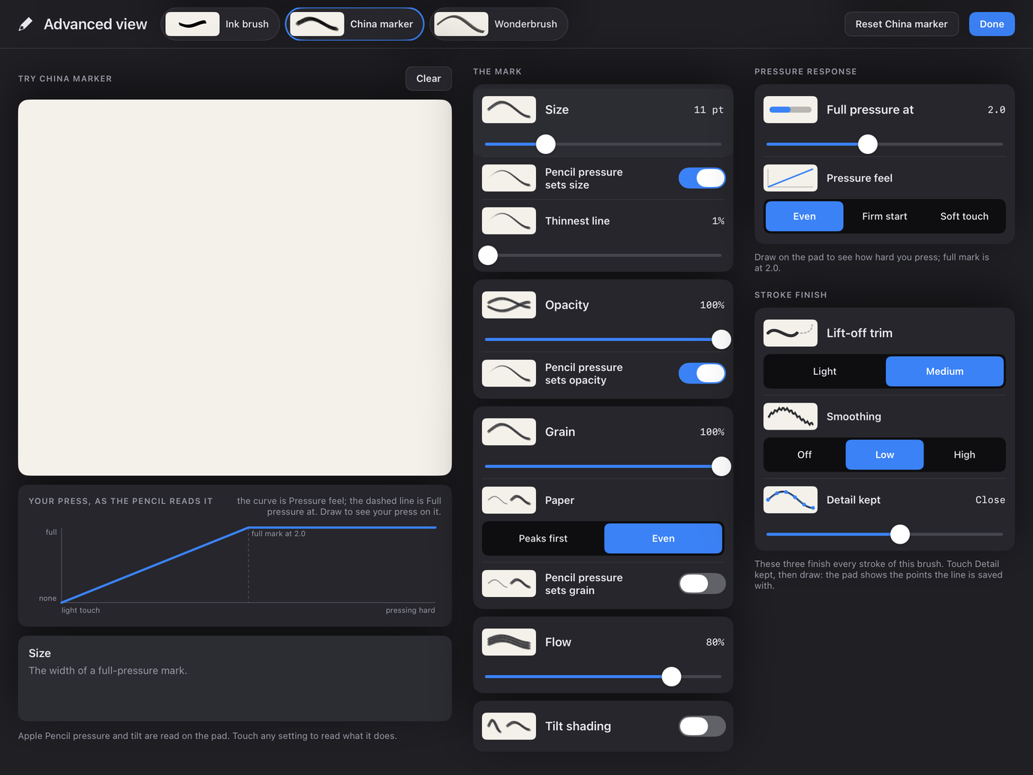
Task: Click the Size stroke preview icon
Action: (x=509, y=110)
